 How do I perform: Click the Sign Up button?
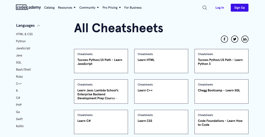click(240, 8)
